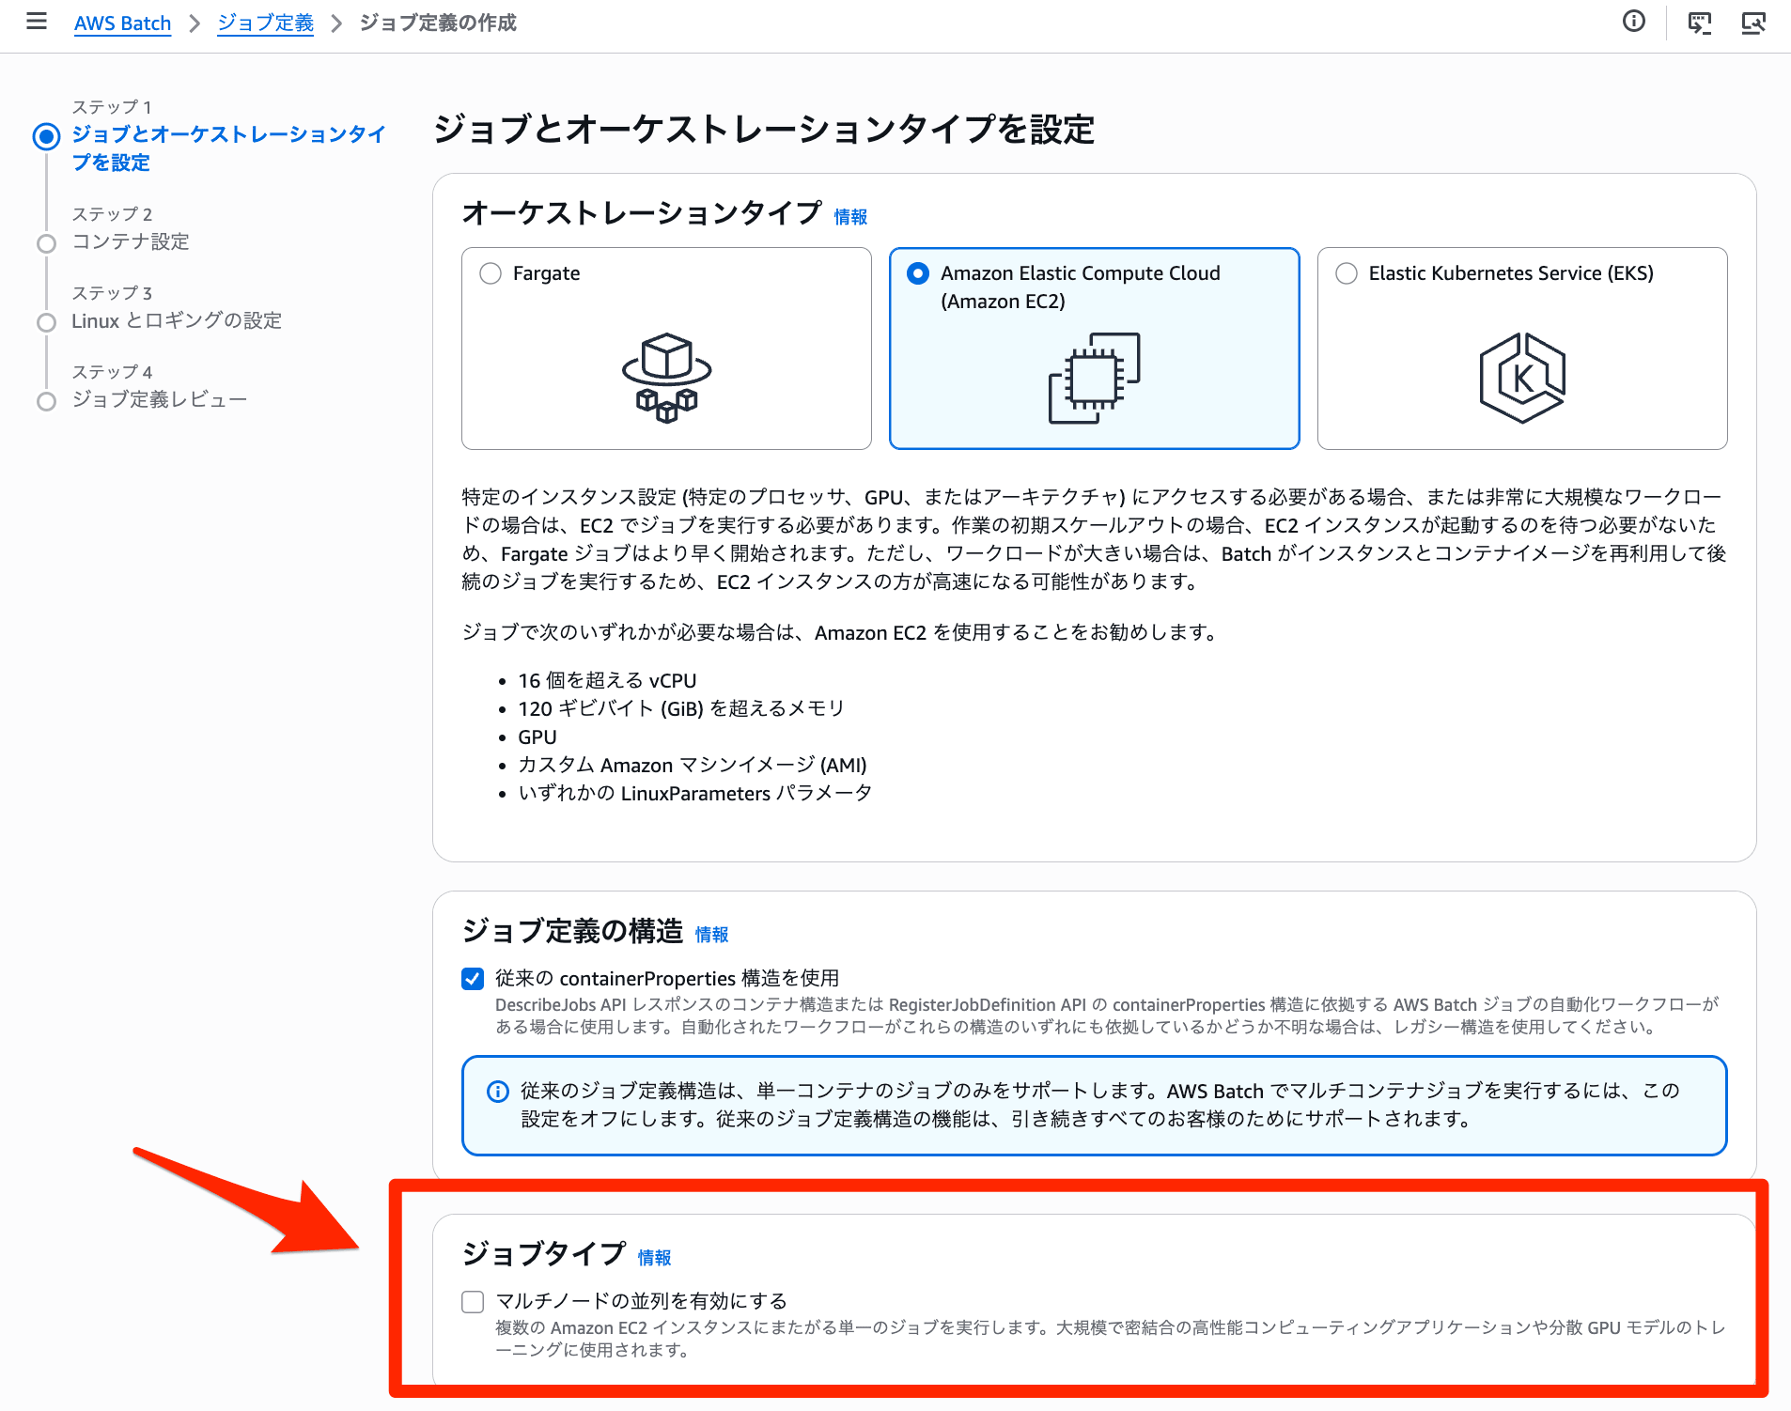Click the ステップ 4 step circle indicator
Viewport: 1791px width, 1411px height.
pos(46,401)
